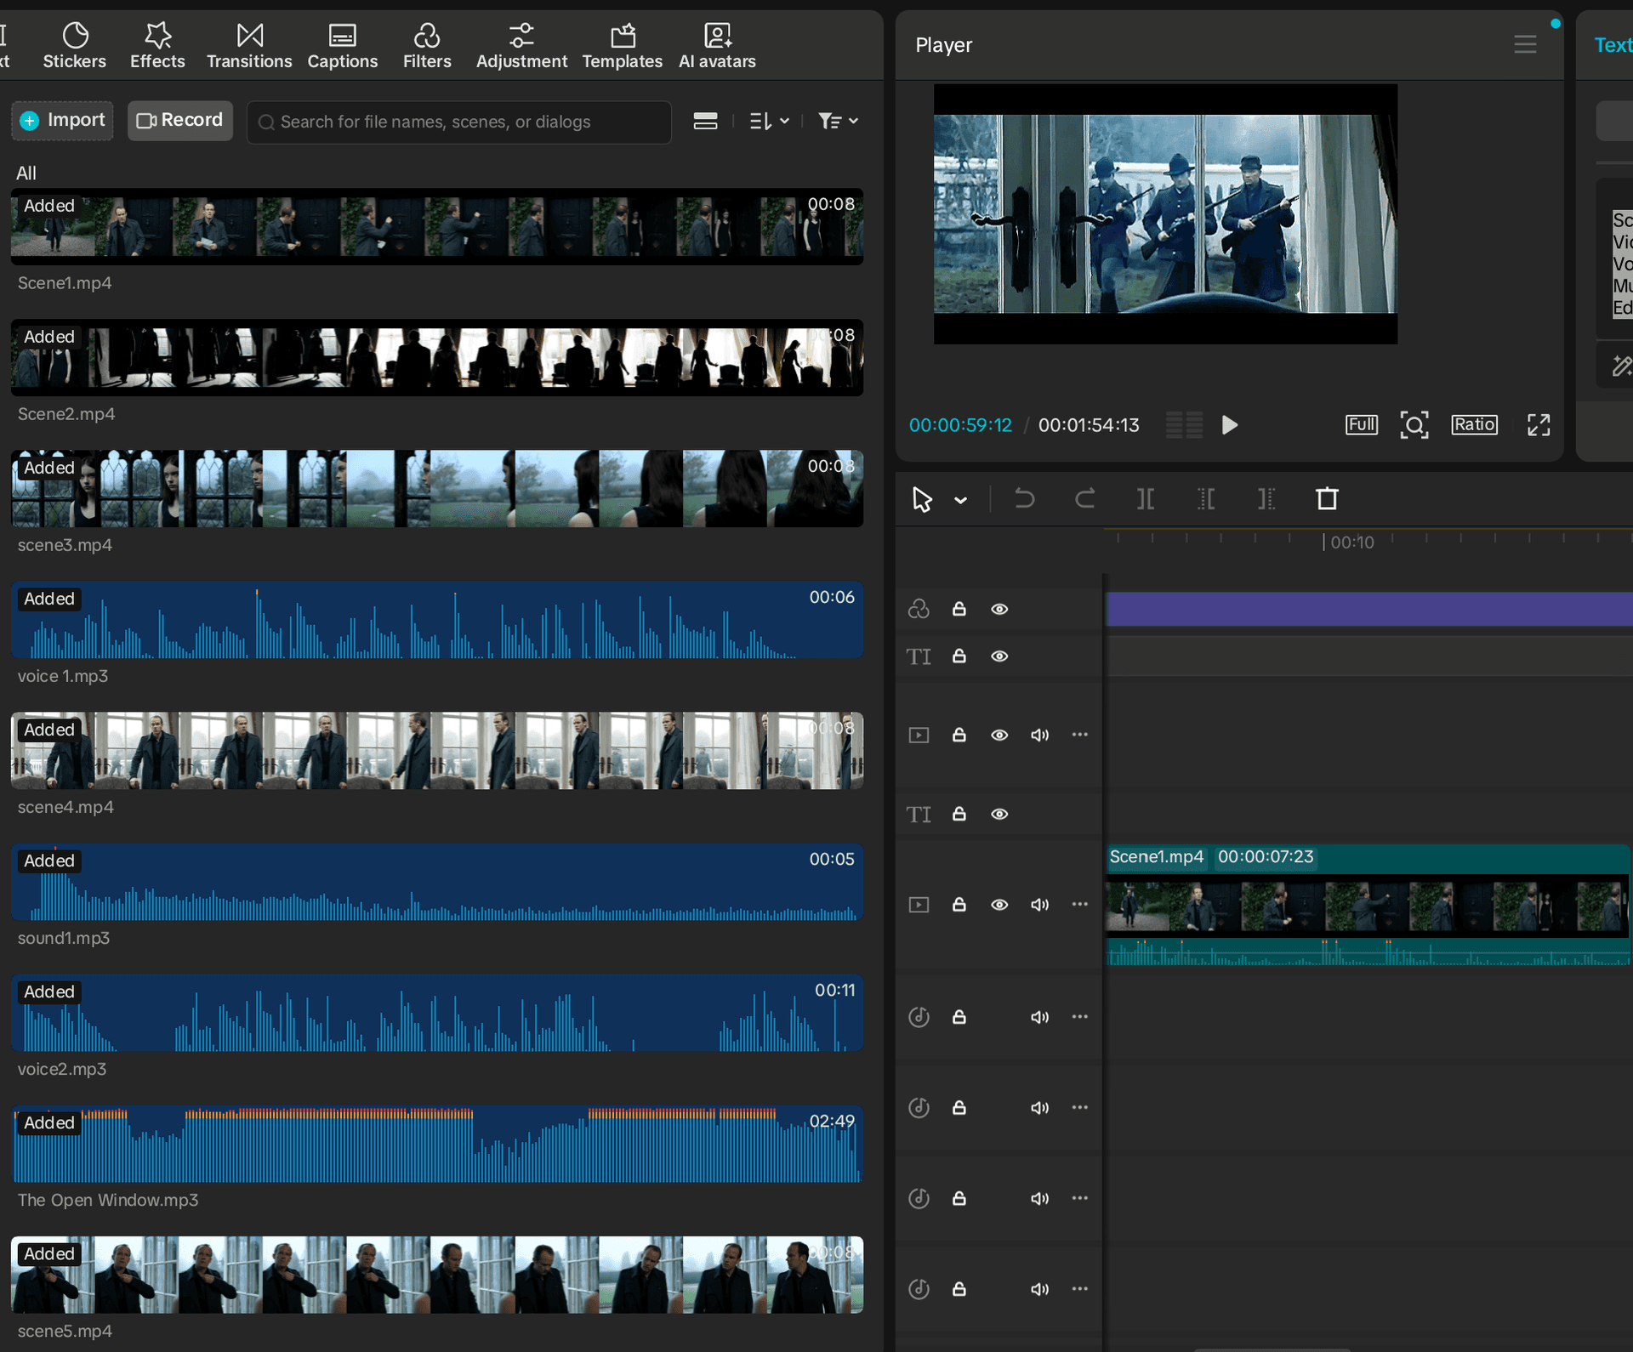
Task: Redo the last edit
Action: 1084,499
